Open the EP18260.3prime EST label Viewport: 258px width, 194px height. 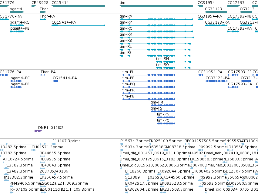[x=140, y=171]
